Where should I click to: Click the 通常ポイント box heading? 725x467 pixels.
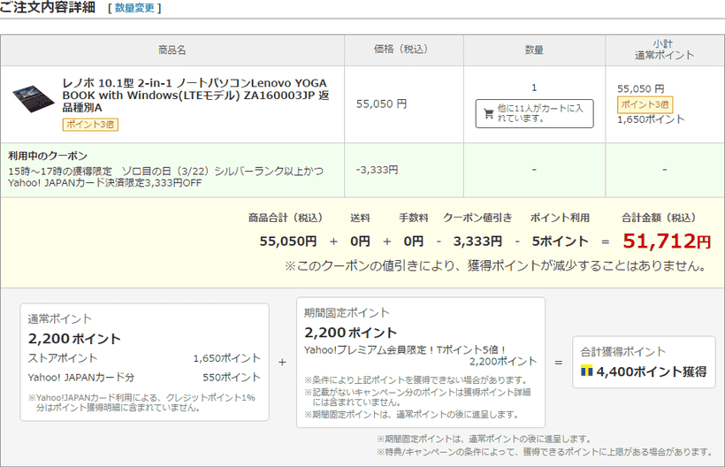[59, 319]
